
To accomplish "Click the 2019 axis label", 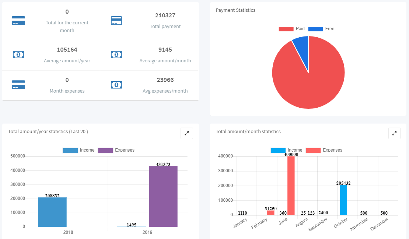I will (x=147, y=232).
